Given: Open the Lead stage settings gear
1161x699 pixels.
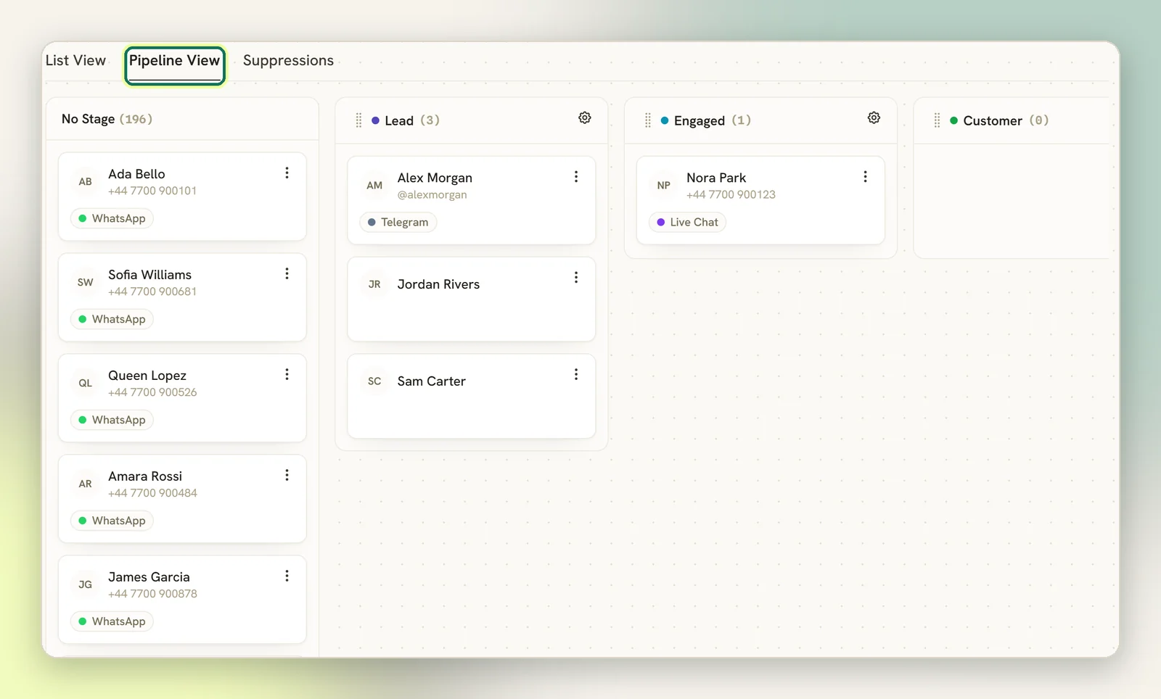Looking at the screenshot, I should click(585, 118).
